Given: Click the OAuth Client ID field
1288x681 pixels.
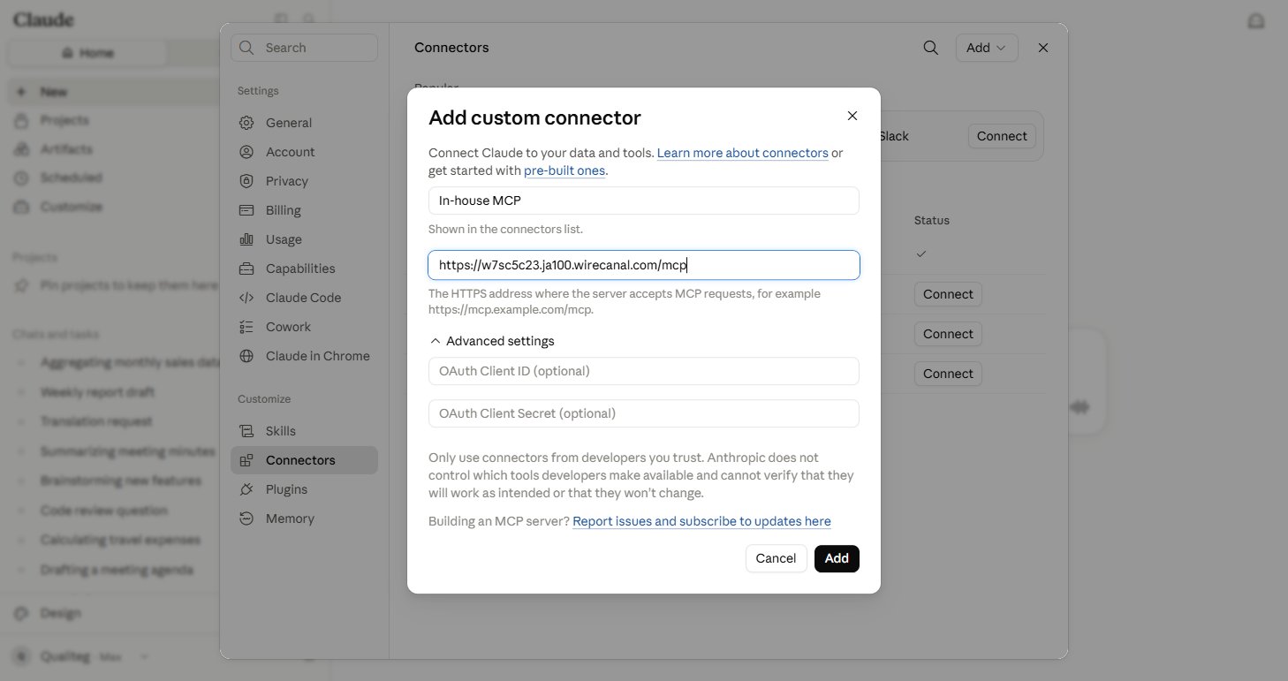Looking at the screenshot, I should [644, 371].
